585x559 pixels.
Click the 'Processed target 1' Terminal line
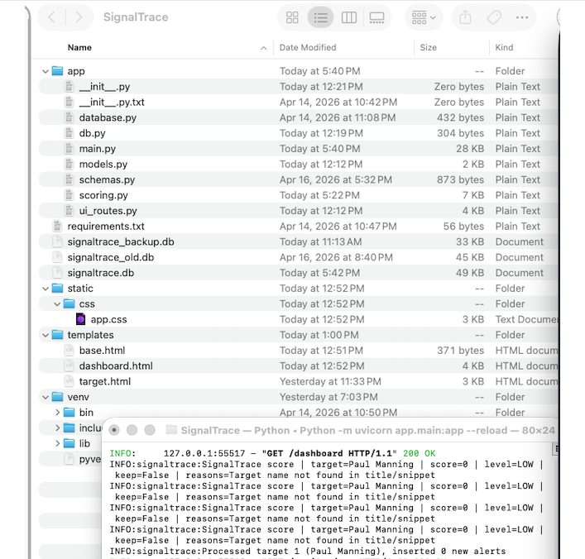tap(308, 552)
